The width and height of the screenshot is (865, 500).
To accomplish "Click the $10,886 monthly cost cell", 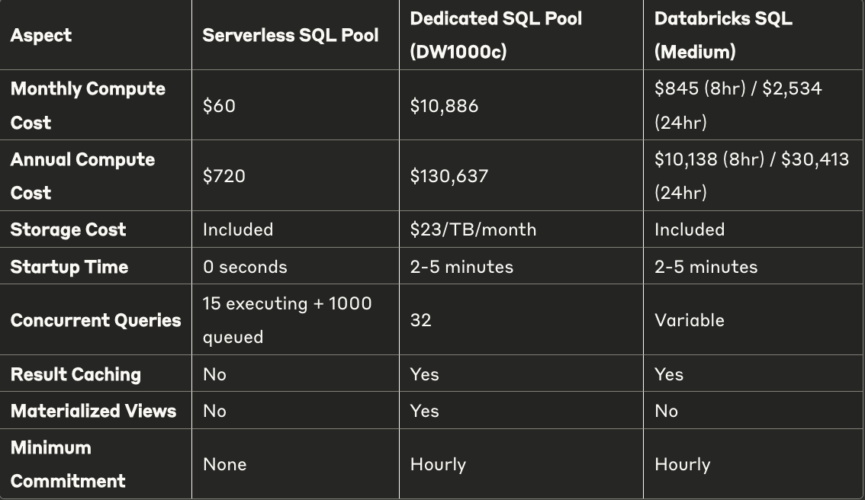I will pyautogui.click(x=444, y=106).
